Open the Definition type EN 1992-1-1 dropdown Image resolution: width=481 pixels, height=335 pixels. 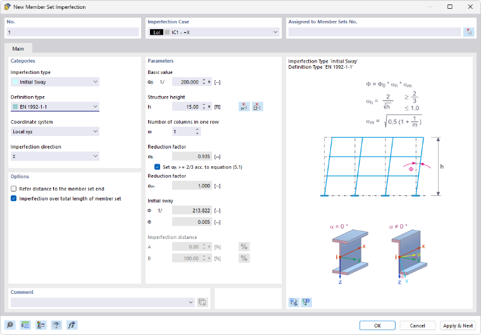point(96,107)
